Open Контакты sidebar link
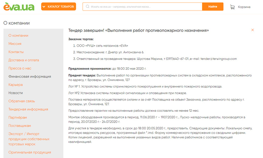Viewport: 263px width, 158px height. pos(16,52)
